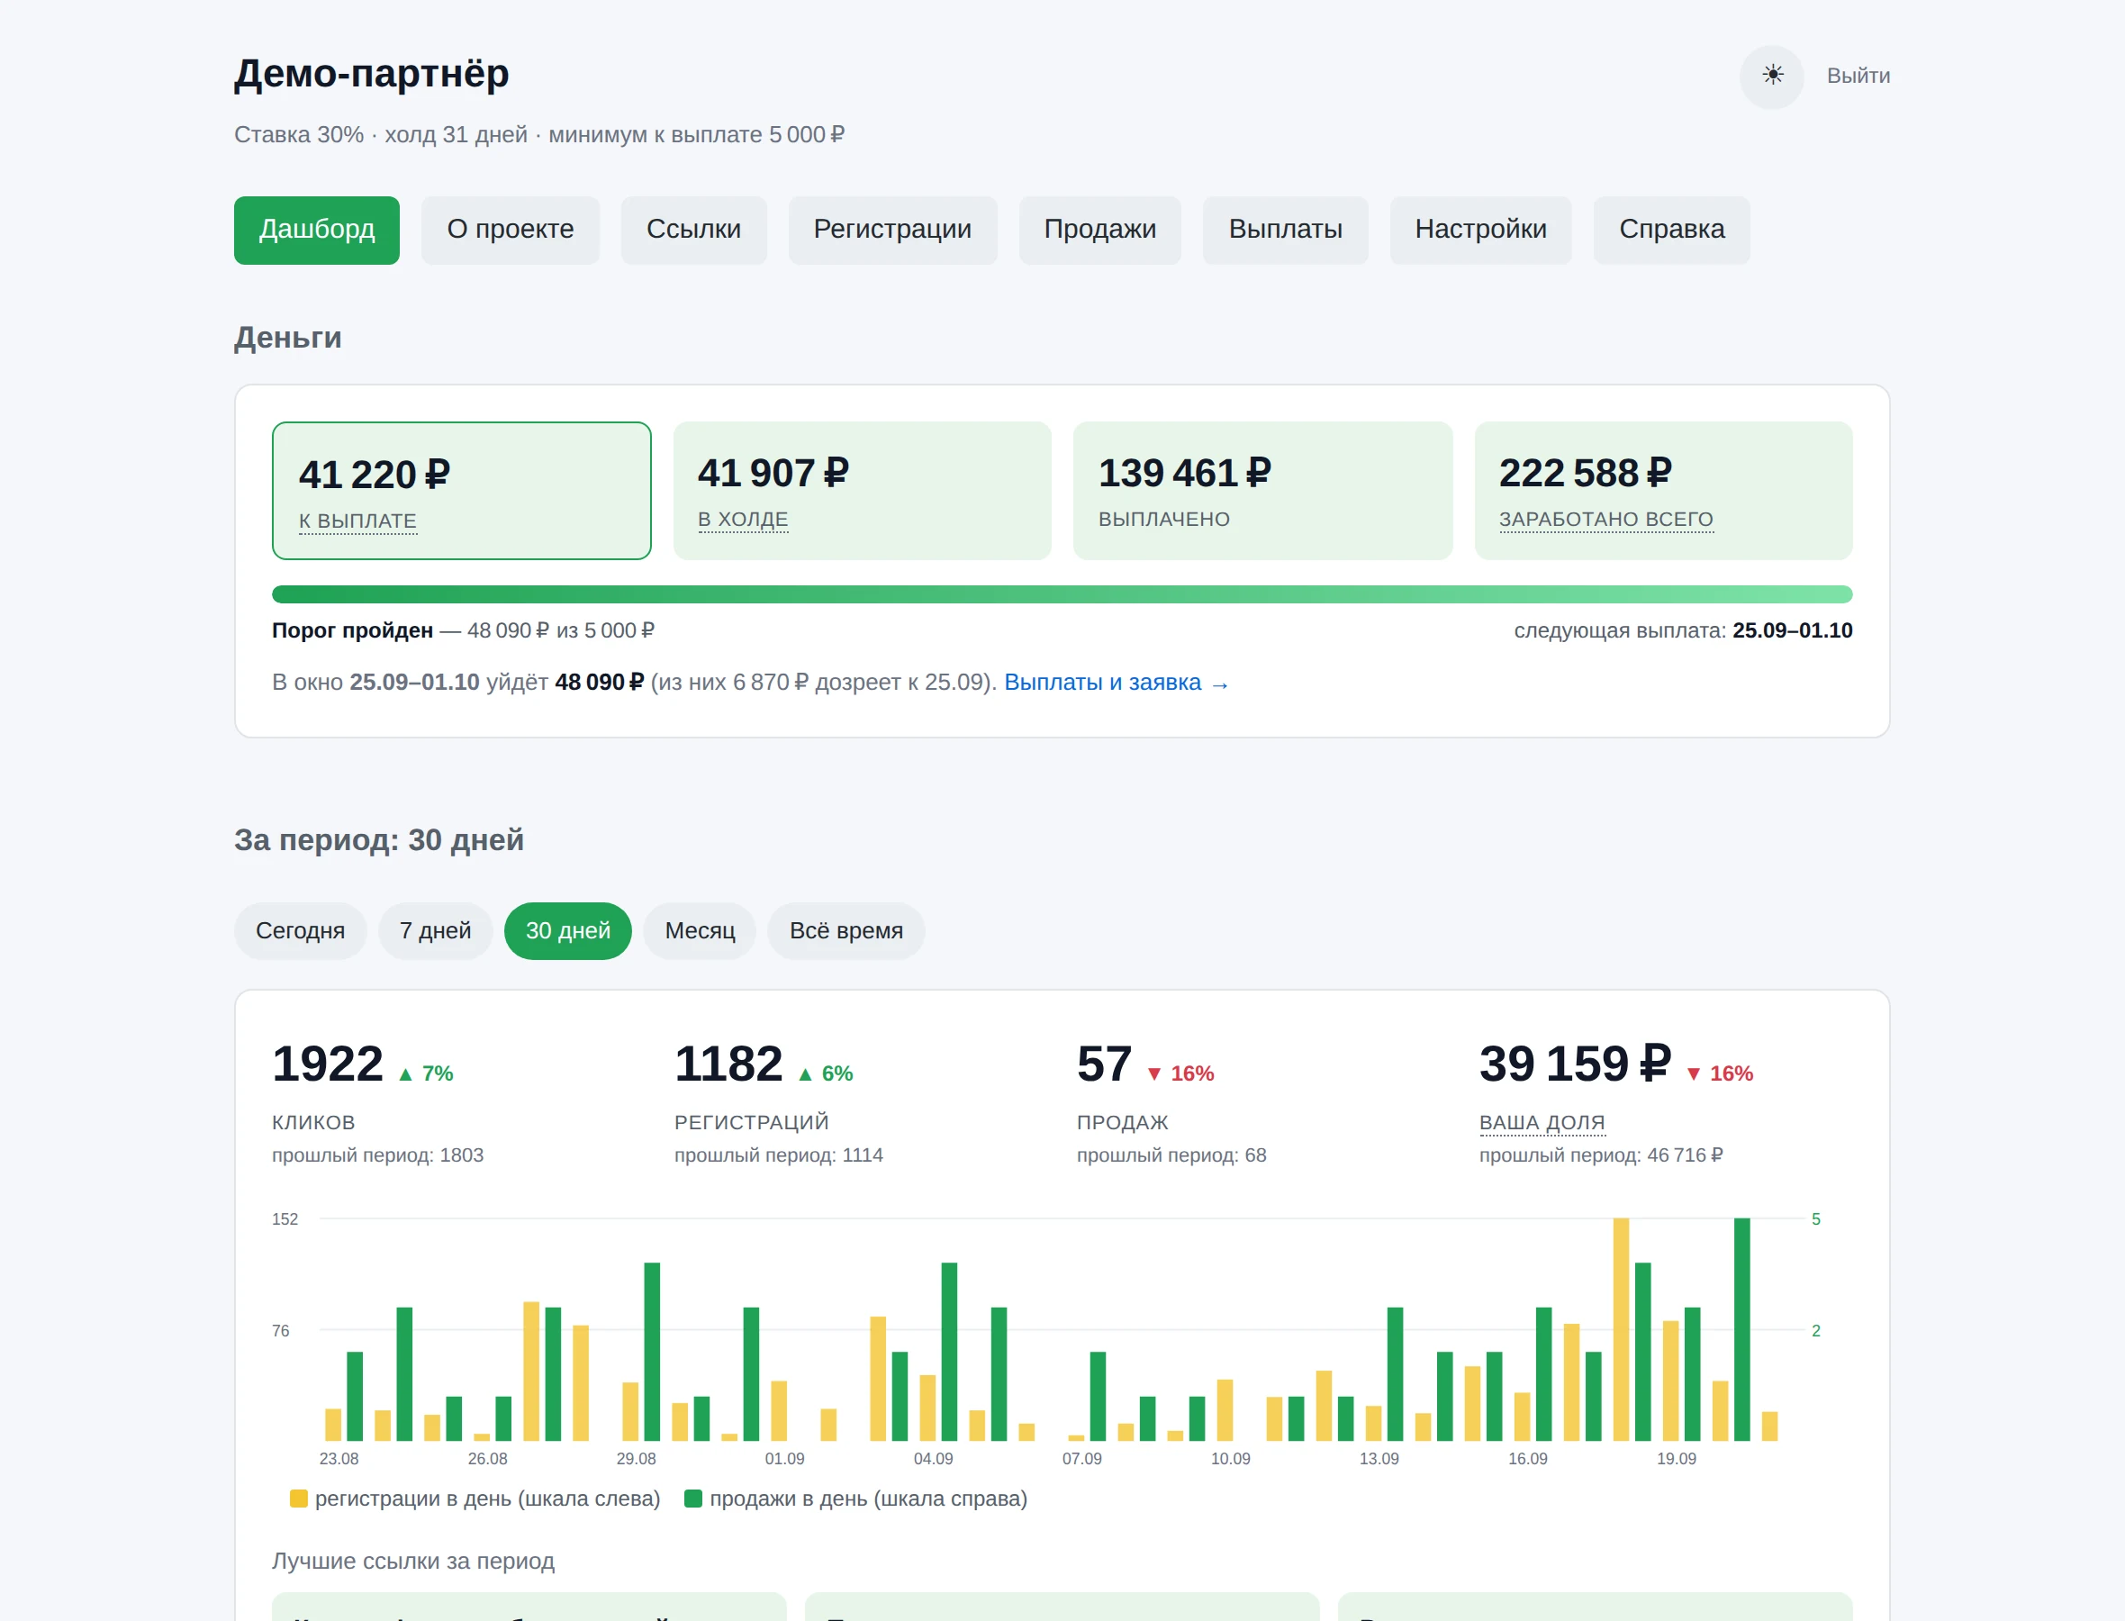The height and width of the screenshot is (1621, 2125).
Task: Open the Справка tab
Action: click(1672, 230)
